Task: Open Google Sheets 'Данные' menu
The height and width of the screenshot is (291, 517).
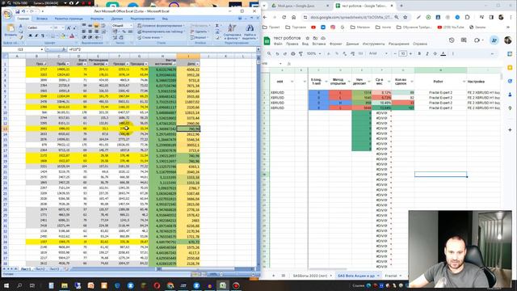Action: click(352, 44)
